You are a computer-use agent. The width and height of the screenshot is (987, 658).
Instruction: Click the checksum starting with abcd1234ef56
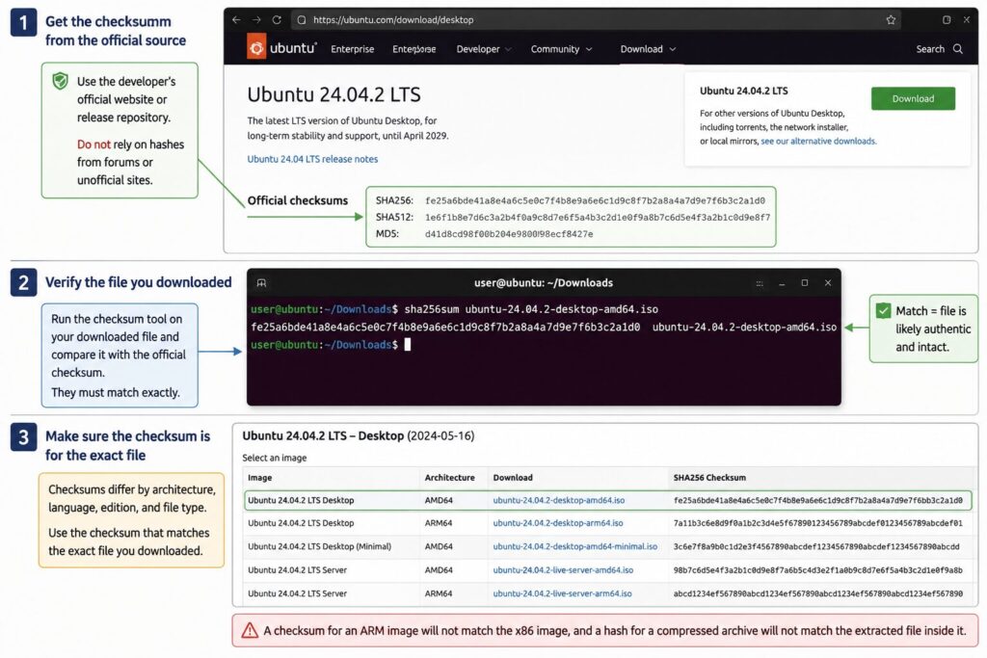point(817,593)
